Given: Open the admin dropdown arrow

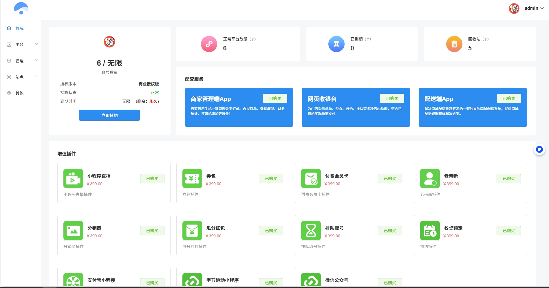Looking at the screenshot, I should click(x=542, y=8).
